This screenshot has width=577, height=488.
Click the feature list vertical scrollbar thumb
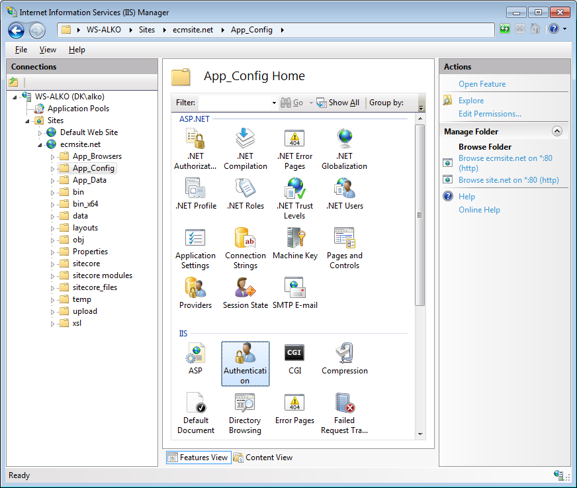[x=420, y=215]
